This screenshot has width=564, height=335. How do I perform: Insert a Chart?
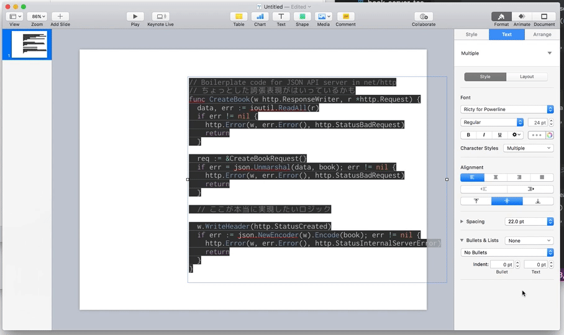(x=260, y=16)
